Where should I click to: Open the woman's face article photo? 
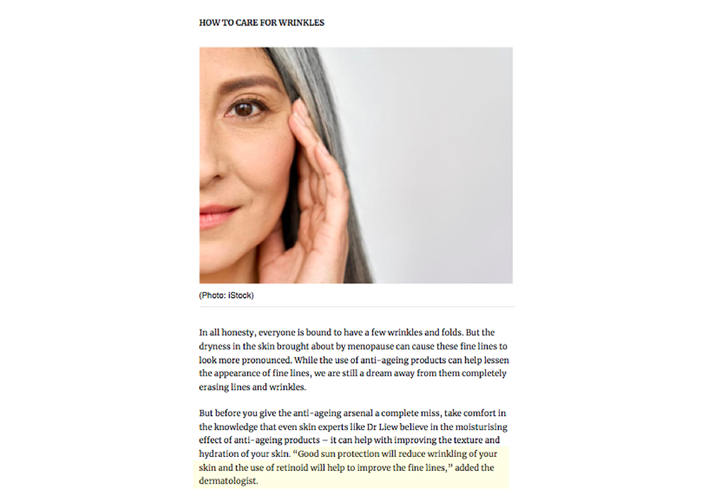pos(356,165)
